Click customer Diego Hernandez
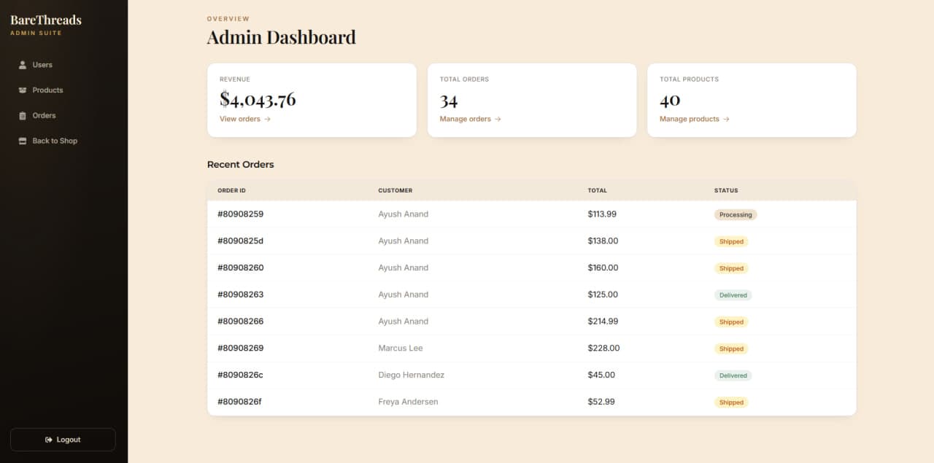934x463 pixels. click(x=412, y=375)
